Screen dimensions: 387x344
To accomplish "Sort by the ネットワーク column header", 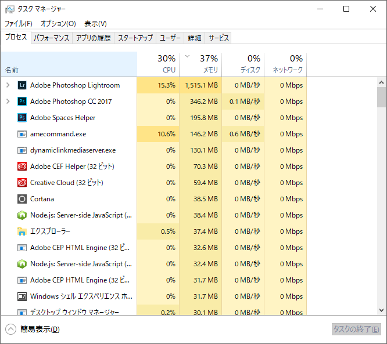I will coord(285,64).
